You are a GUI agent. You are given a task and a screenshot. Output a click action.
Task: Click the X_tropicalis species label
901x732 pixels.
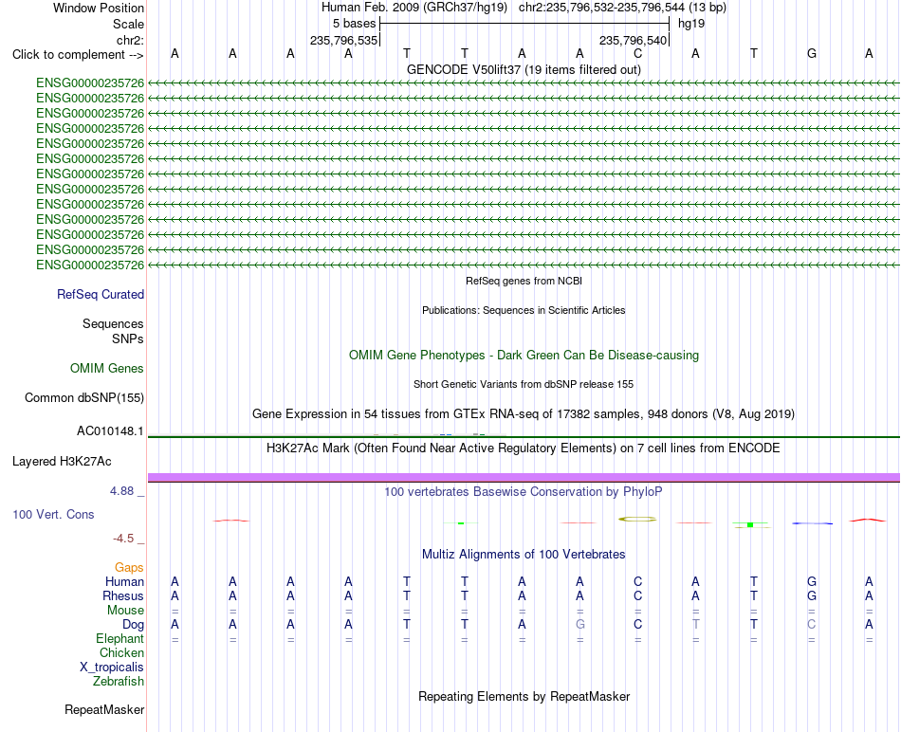112,668
